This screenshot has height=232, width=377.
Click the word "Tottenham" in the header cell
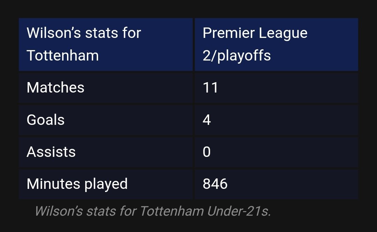point(63,56)
